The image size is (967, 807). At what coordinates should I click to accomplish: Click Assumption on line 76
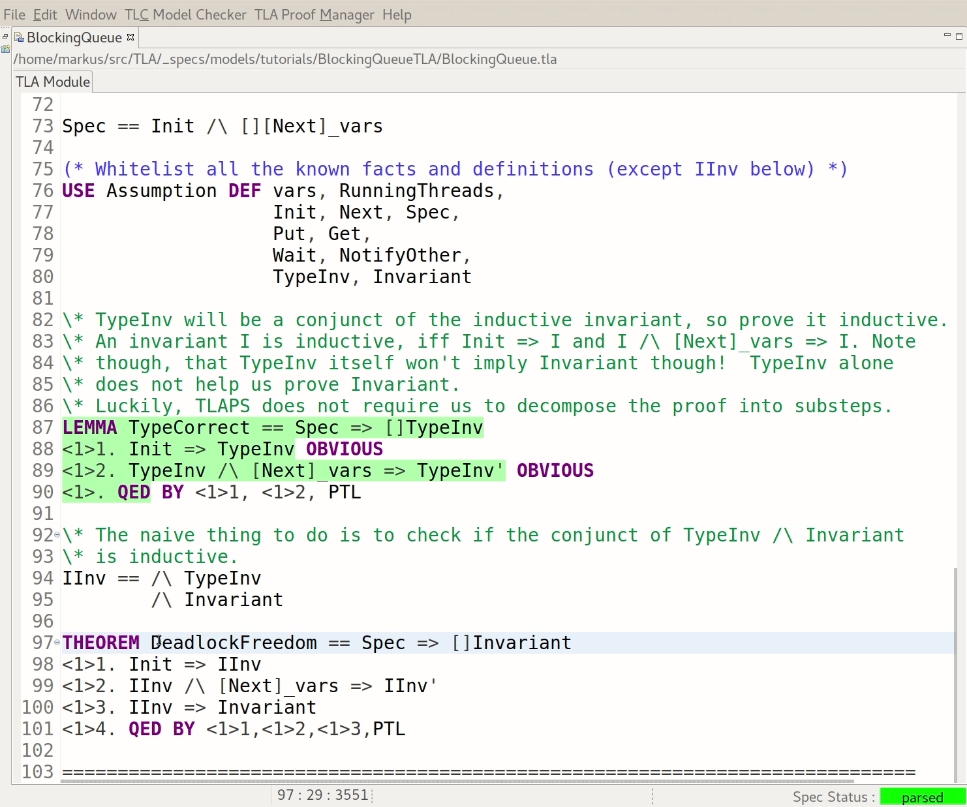(x=162, y=191)
